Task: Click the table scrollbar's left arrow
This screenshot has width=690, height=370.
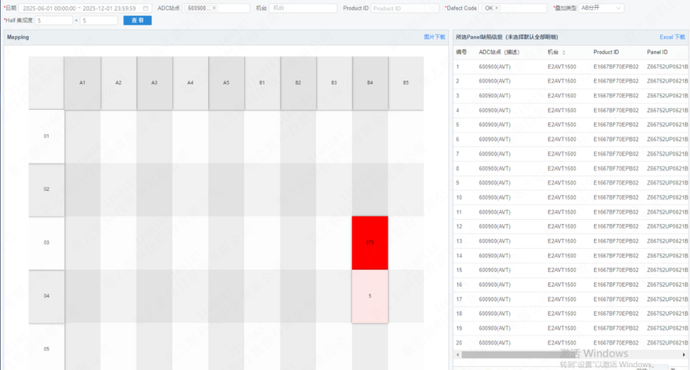Action: tap(457, 355)
